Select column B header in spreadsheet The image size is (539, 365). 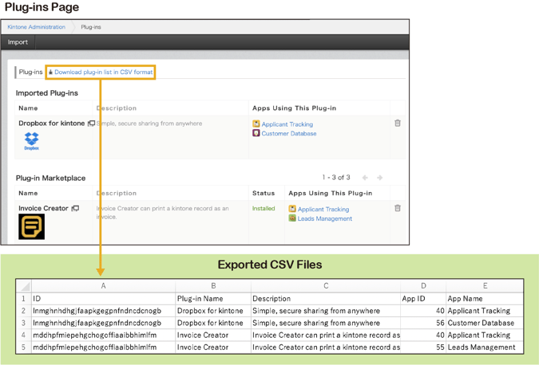213,286
